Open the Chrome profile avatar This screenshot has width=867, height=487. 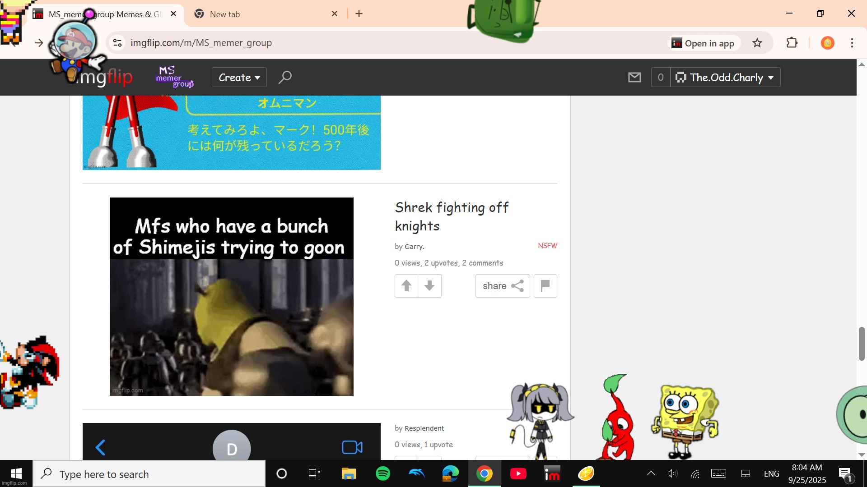(x=828, y=43)
